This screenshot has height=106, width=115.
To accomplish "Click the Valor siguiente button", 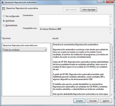I will (x=89, y=10).
